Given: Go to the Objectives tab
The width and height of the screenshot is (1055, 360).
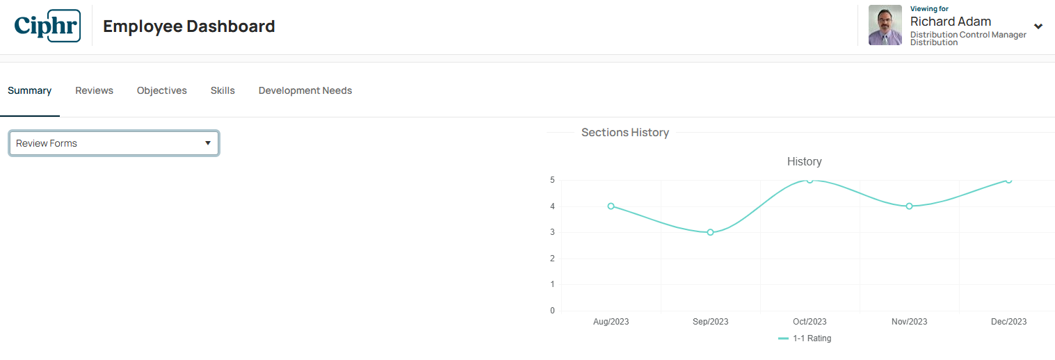Looking at the screenshot, I should (162, 90).
